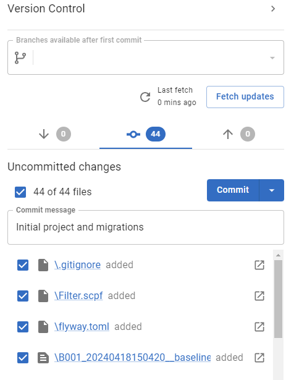Uncheck the .gitignore file checkbox
286x380 pixels.
[x=23, y=265]
